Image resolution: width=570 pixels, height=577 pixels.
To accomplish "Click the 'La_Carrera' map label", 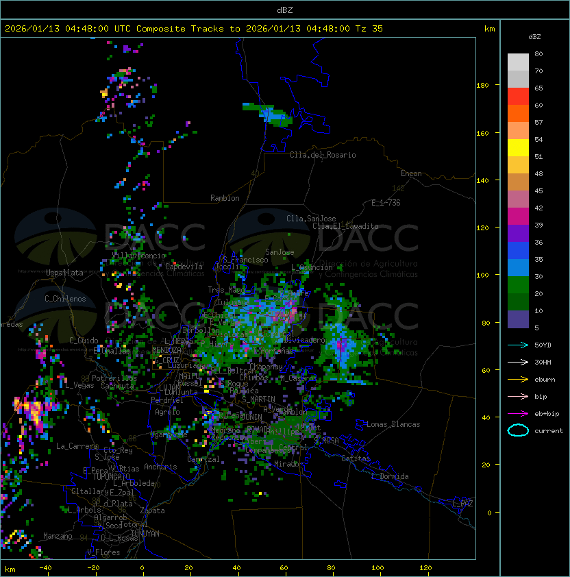I will (77, 446).
